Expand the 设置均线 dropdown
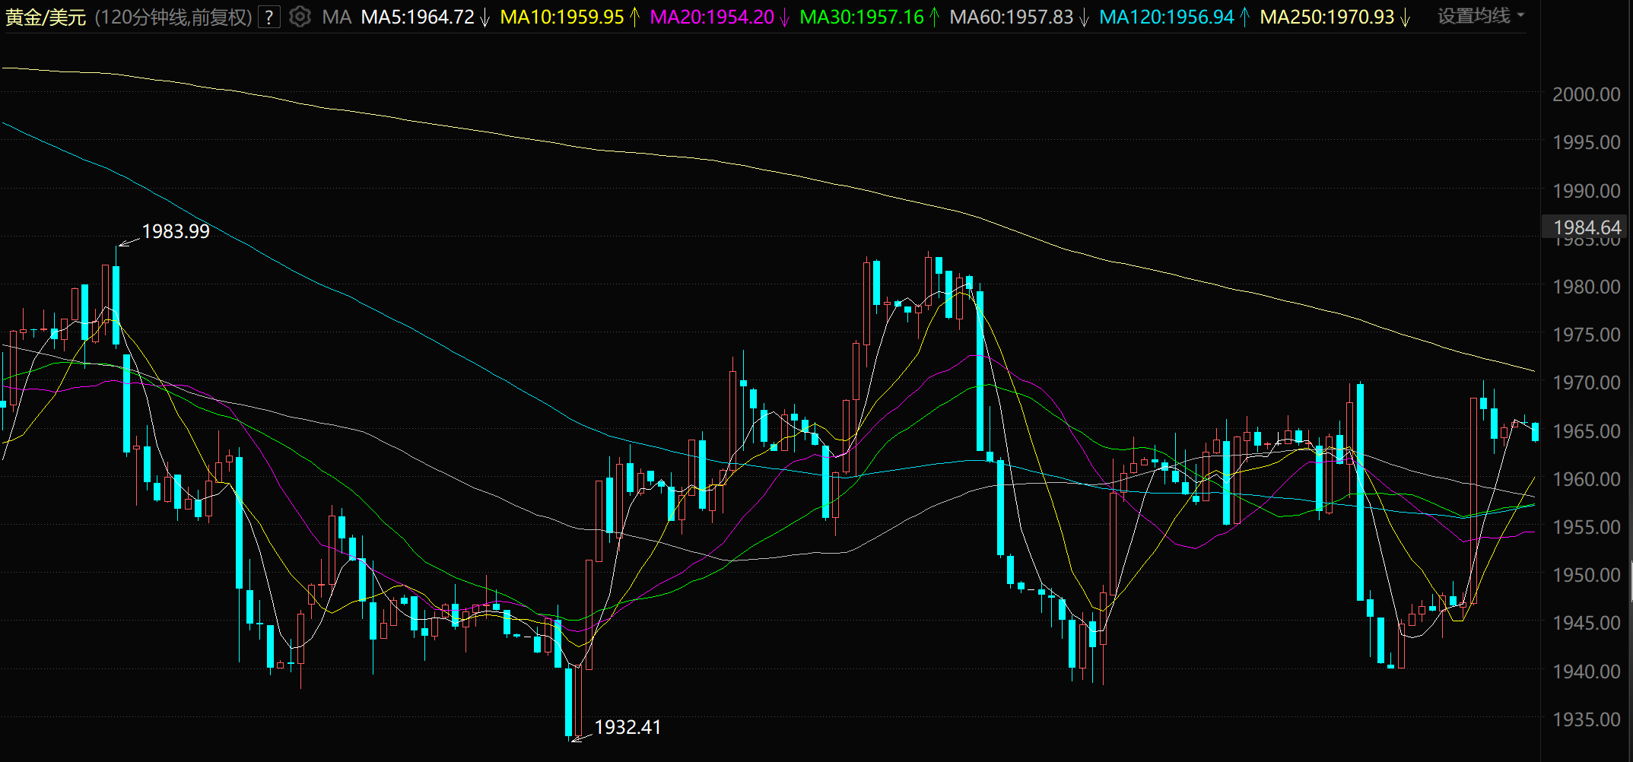Image resolution: width=1633 pixels, height=762 pixels. (x=1481, y=16)
